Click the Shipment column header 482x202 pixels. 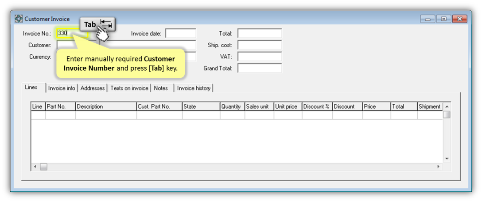coord(430,107)
